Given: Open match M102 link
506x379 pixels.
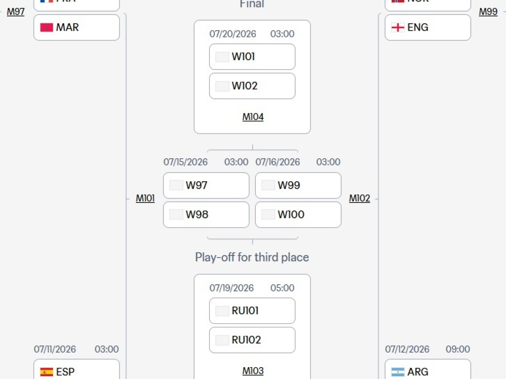Looking at the screenshot, I should [x=359, y=198].
